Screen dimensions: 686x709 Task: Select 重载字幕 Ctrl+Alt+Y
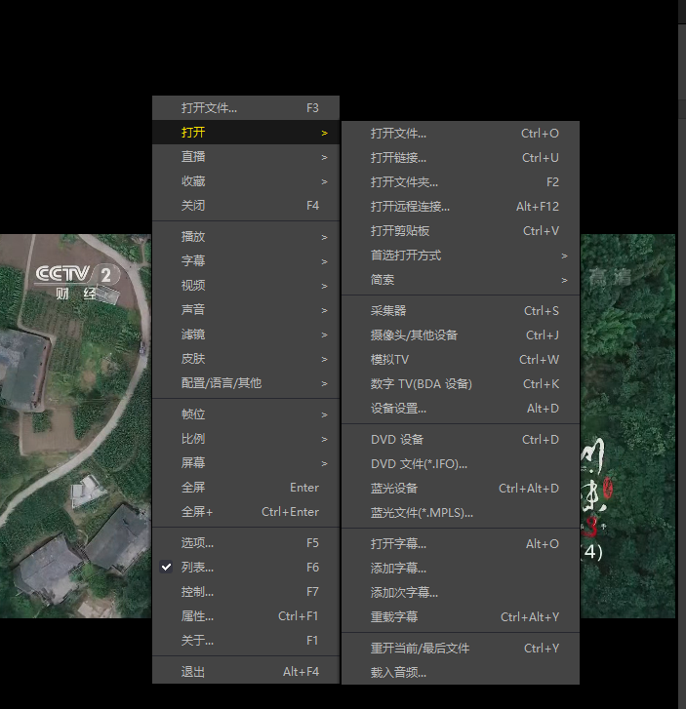pos(461,617)
